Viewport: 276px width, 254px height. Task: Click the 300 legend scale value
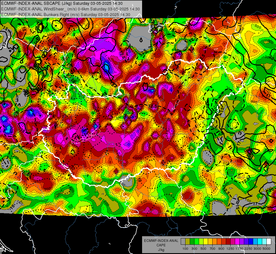194,249
